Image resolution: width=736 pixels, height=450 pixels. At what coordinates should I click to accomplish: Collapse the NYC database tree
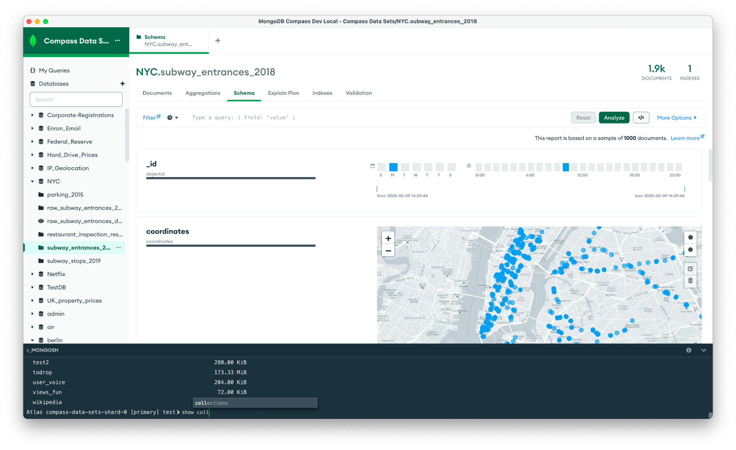click(32, 181)
